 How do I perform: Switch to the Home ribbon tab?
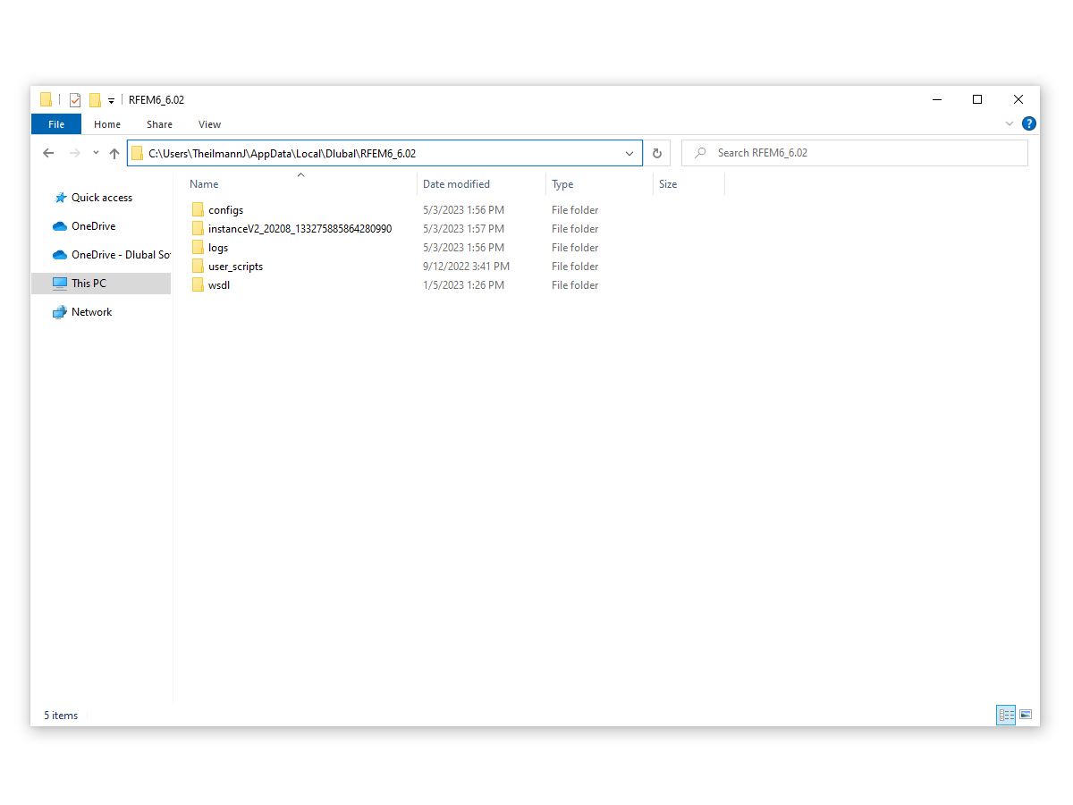click(x=107, y=124)
